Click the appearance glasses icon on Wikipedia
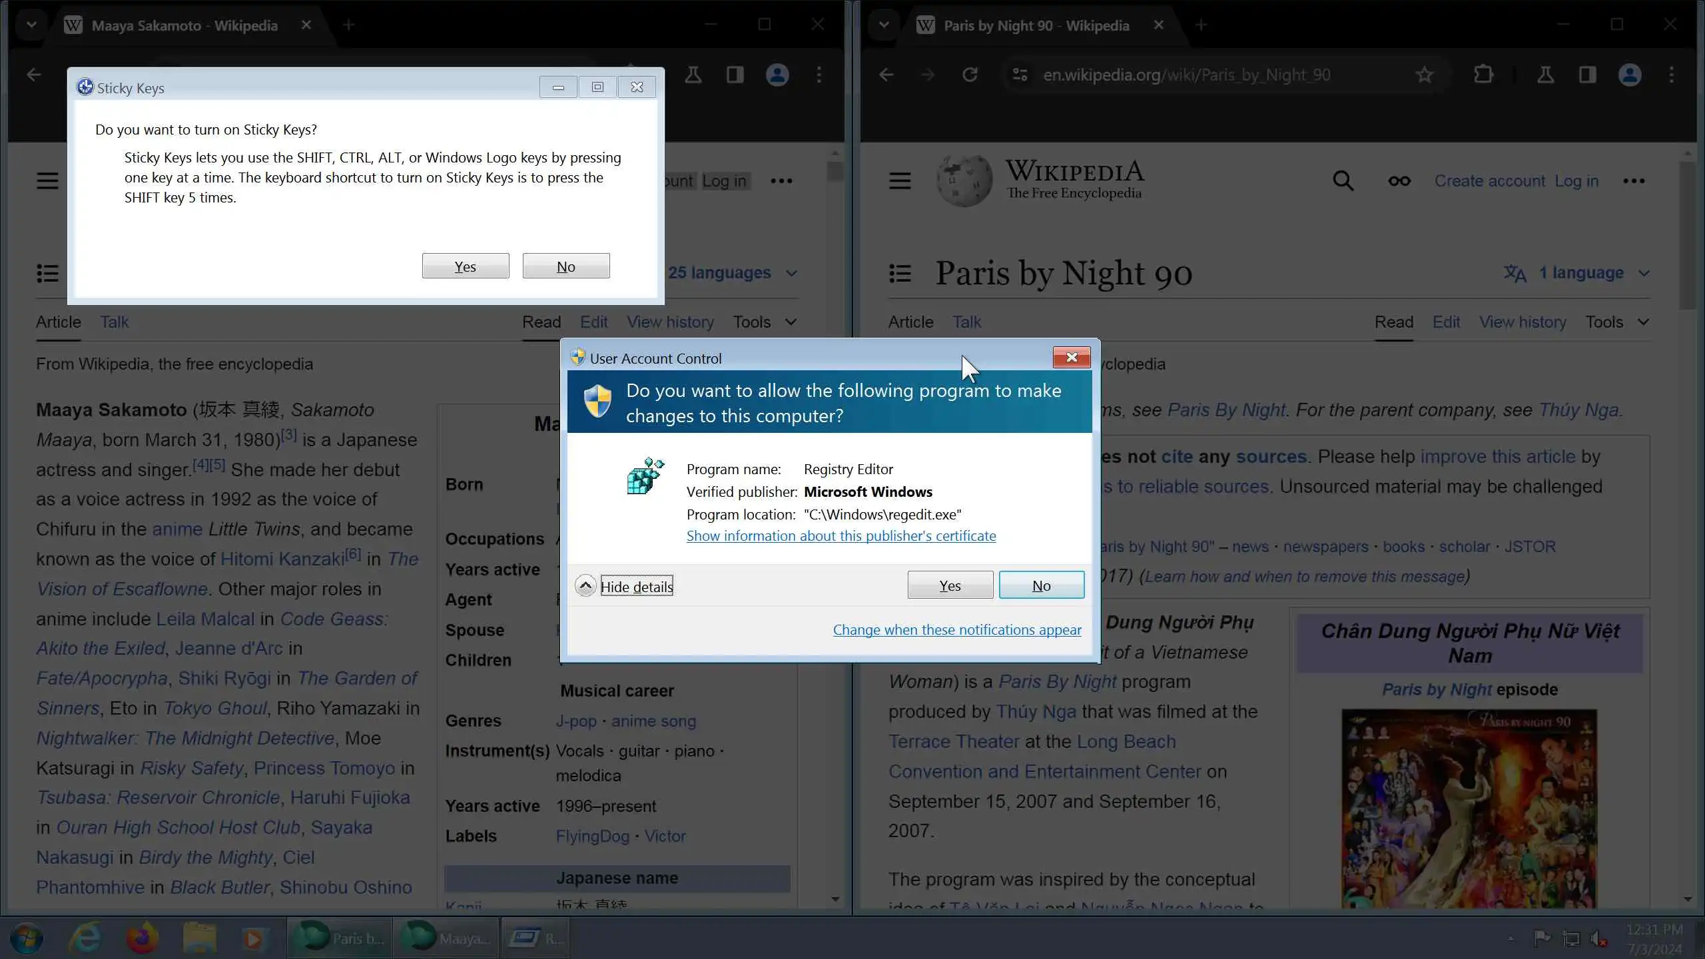The width and height of the screenshot is (1705, 959). coord(1399,180)
